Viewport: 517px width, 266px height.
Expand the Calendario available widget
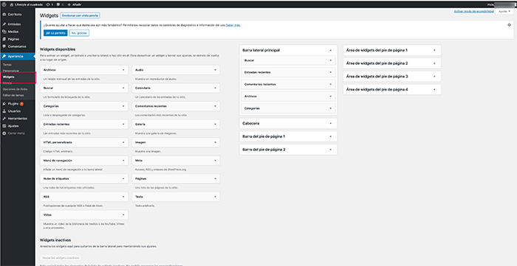point(216,88)
